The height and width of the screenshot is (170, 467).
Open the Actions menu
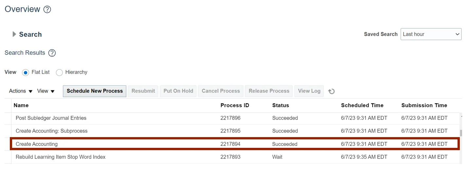point(21,91)
